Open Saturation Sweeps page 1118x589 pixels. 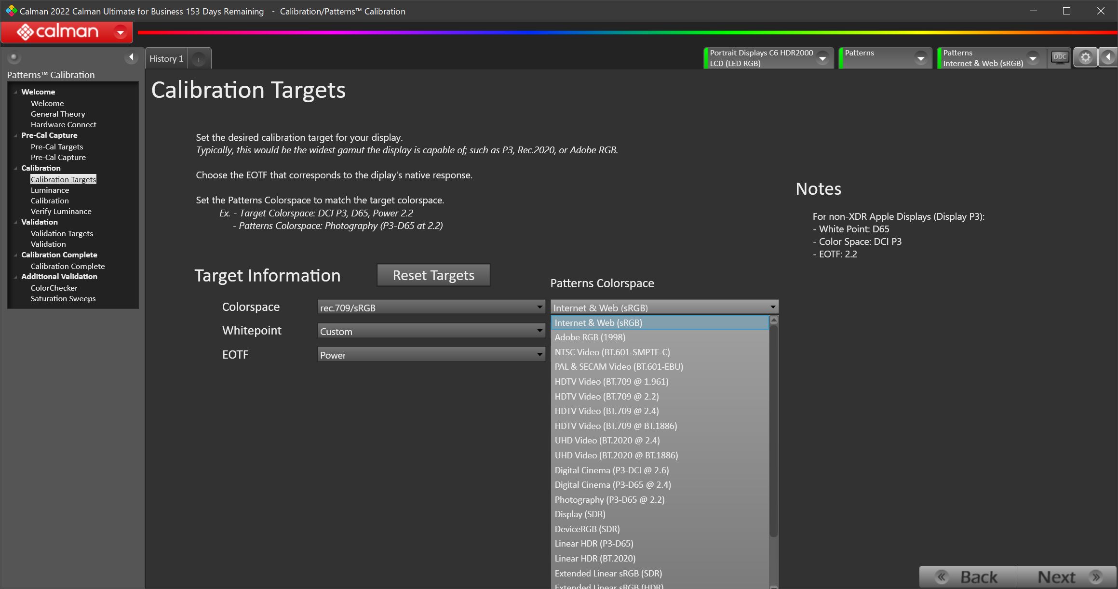click(x=63, y=298)
